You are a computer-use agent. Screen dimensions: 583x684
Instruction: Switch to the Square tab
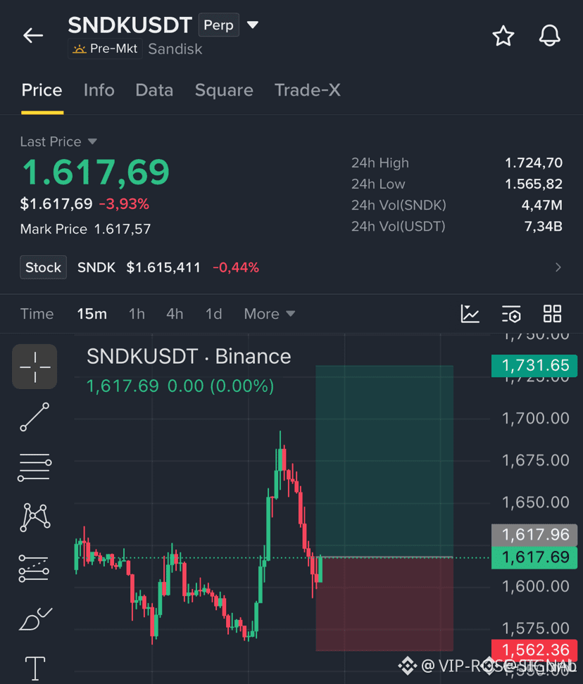coord(224,90)
